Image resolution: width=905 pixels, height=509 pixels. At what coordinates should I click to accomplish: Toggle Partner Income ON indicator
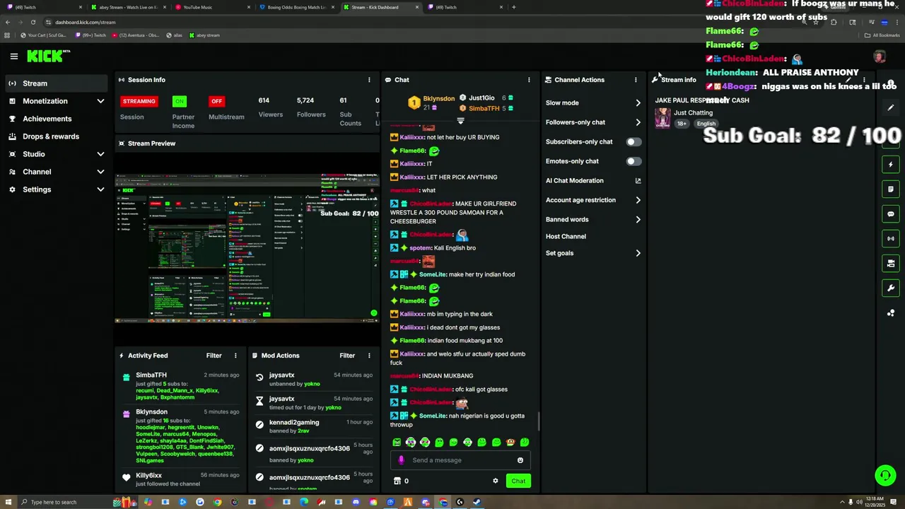(x=180, y=101)
